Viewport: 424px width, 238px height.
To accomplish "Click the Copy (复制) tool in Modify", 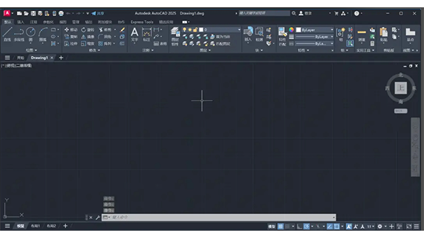I will tap(71, 37).
